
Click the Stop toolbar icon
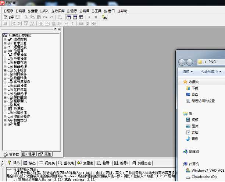[x=96, y=17]
